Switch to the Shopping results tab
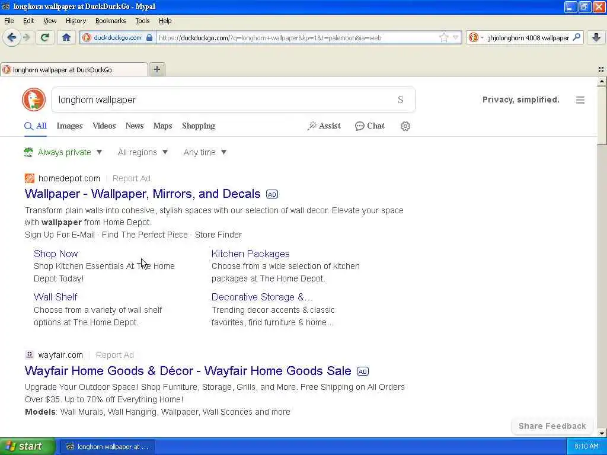Viewport: 607px width, 455px height. click(x=199, y=126)
